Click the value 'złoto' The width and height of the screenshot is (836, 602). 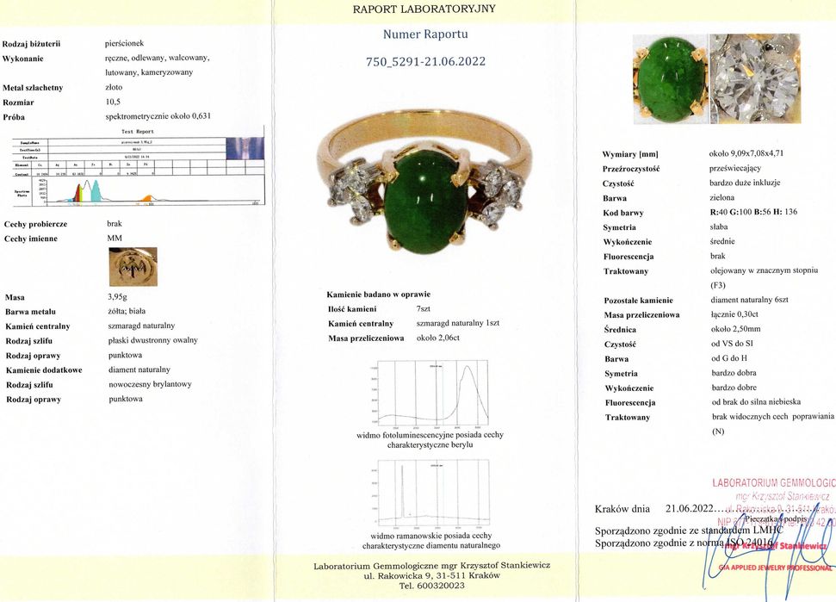point(114,87)
